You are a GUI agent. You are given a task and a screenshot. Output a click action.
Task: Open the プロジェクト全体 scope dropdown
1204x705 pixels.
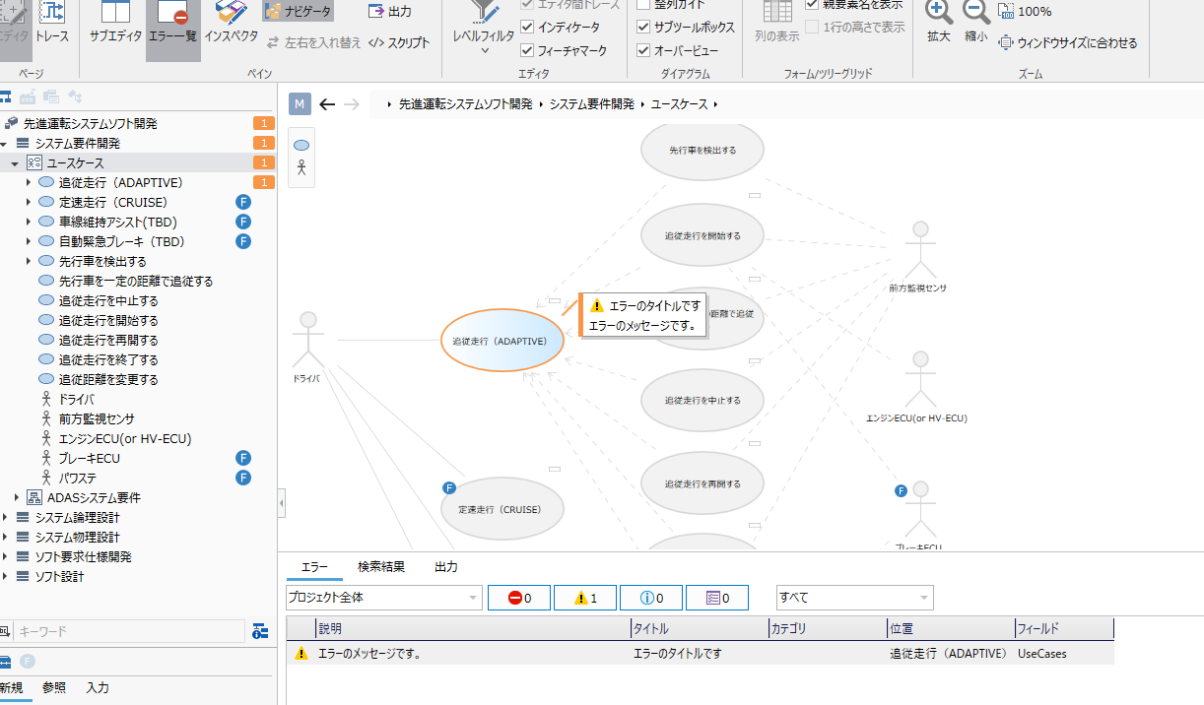(383, 597)
